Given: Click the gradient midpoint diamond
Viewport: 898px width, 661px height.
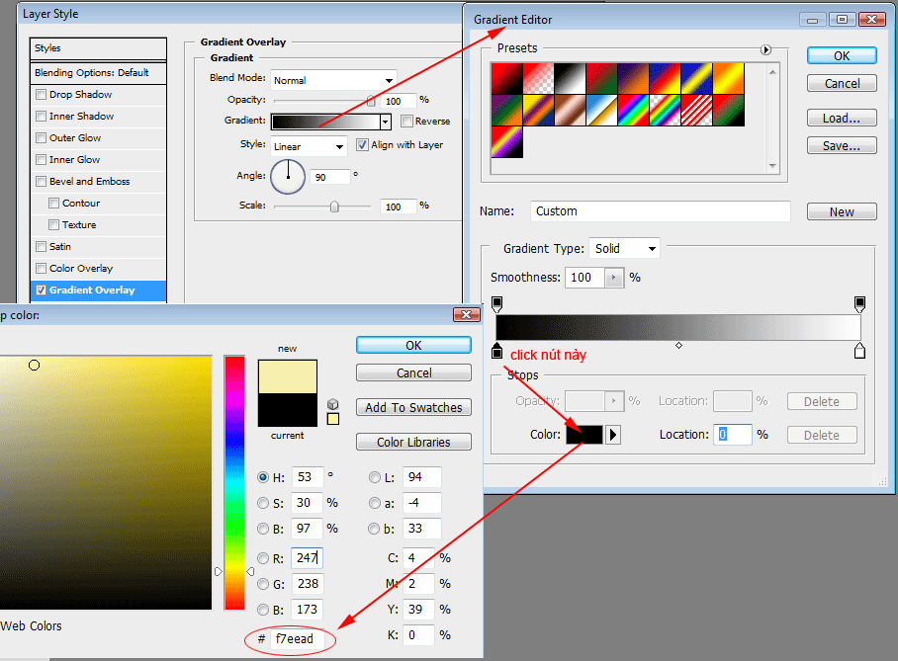Looking at the screenshot, I should click(x=678, y=345).
